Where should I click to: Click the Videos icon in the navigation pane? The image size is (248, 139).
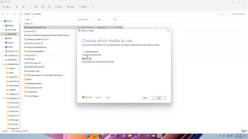coord(6,47)
